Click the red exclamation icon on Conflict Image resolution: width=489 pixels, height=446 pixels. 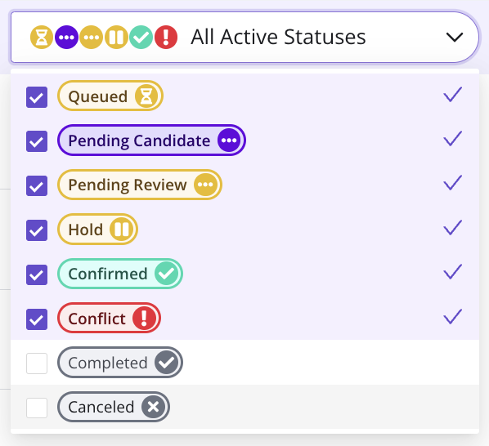144,319
